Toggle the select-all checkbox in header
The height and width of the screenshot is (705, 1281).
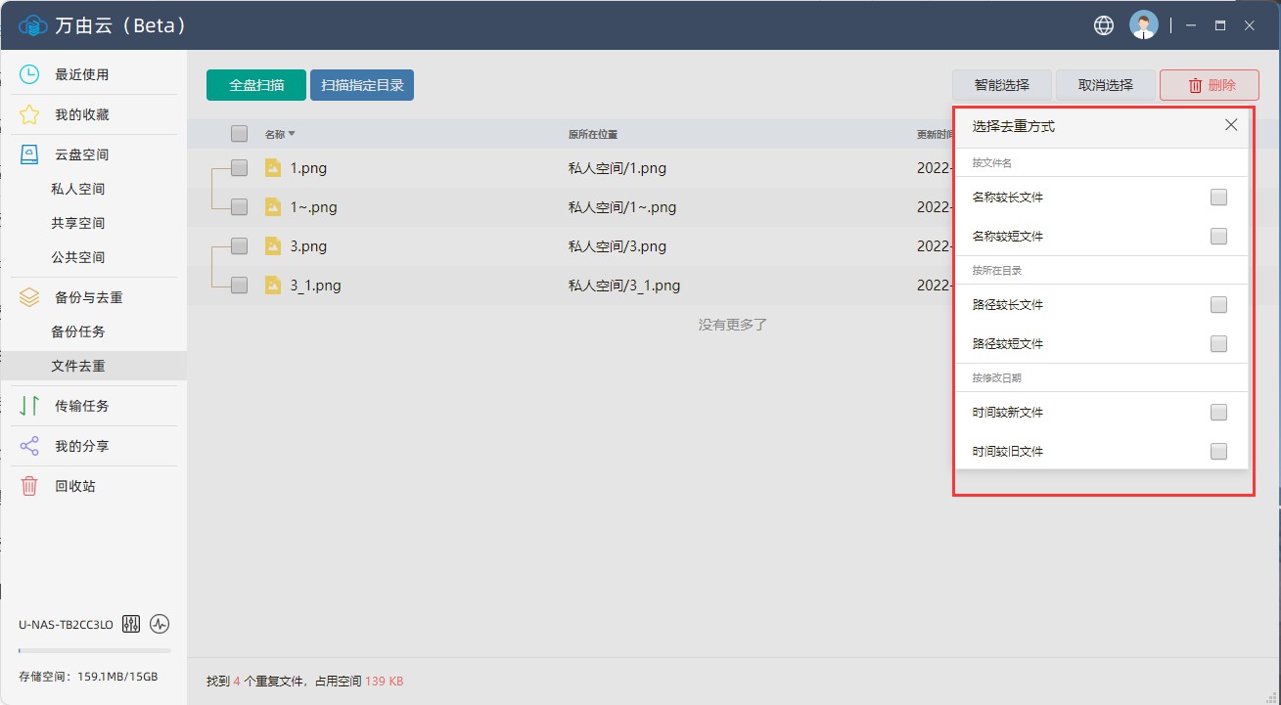click(x=239, y=134)
